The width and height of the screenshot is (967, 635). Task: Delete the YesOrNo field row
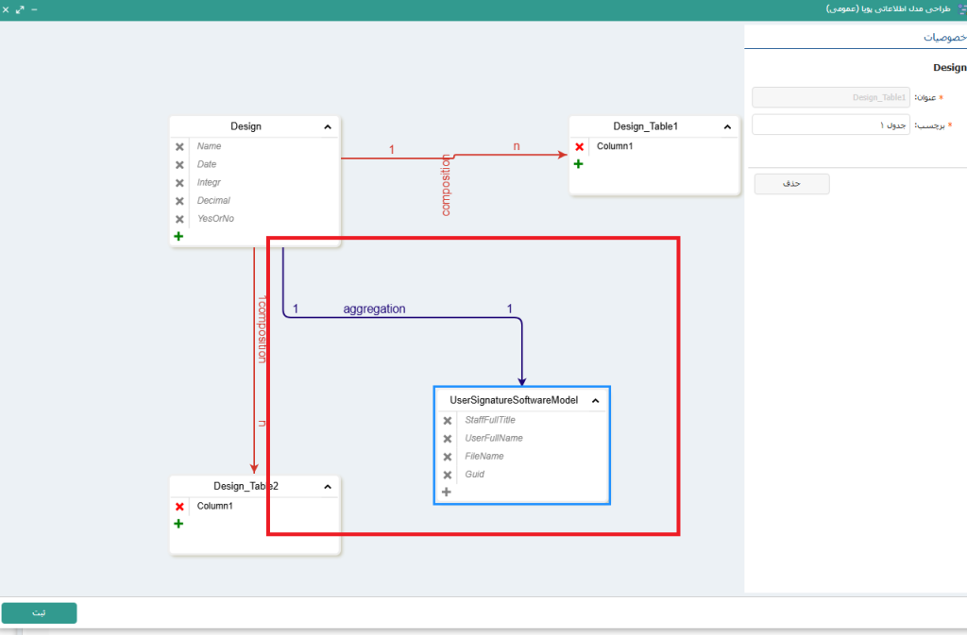tap(179, 219)
